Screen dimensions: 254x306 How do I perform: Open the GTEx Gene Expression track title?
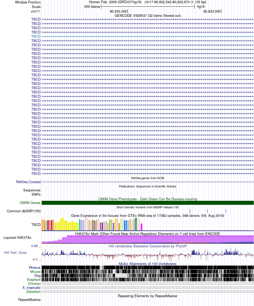[x=148, y=216]
